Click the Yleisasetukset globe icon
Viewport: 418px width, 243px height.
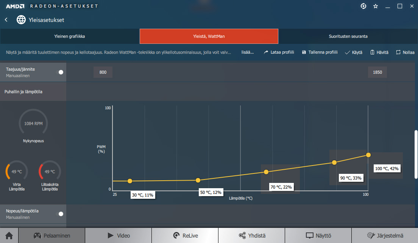click(x=21, y=20)
